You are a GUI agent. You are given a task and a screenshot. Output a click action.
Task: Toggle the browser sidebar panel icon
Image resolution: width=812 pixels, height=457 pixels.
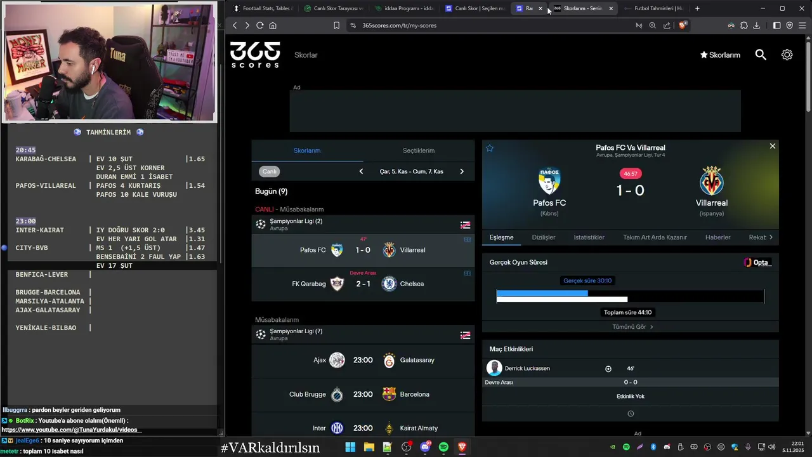tap(776, 25)
